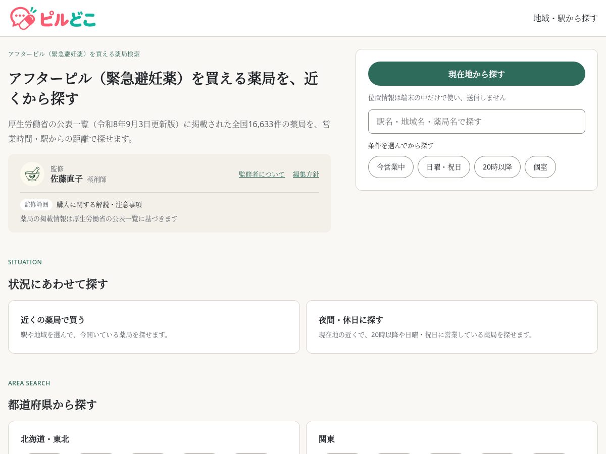The height and width of the screenshot is (454, 606).
Task: Open the 近くの薬局で買う card
Action: point(154,327)
